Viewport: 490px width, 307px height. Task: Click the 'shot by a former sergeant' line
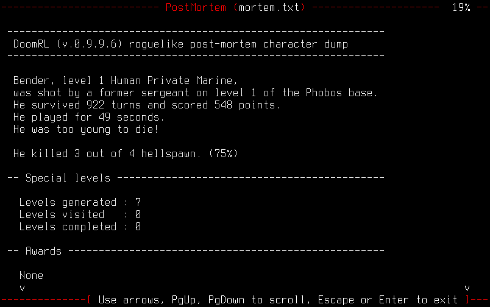[x=196, y=93]
